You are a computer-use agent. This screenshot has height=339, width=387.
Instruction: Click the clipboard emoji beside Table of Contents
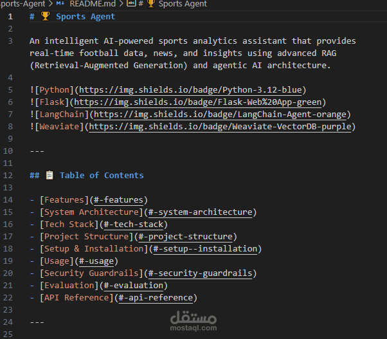point(50,176)
